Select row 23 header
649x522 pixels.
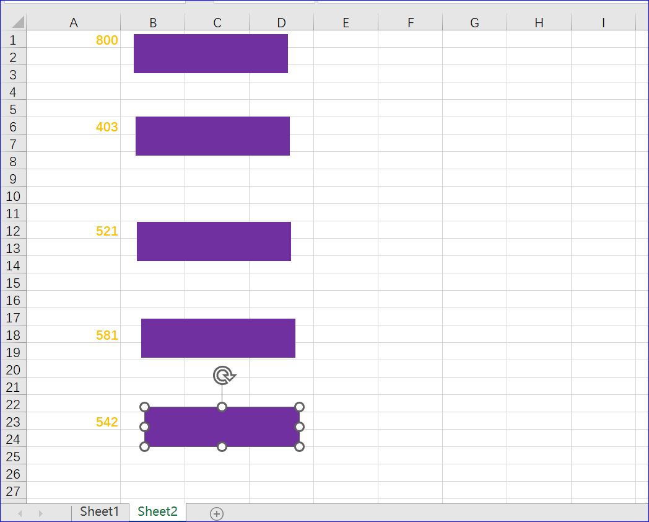point(13,422)
